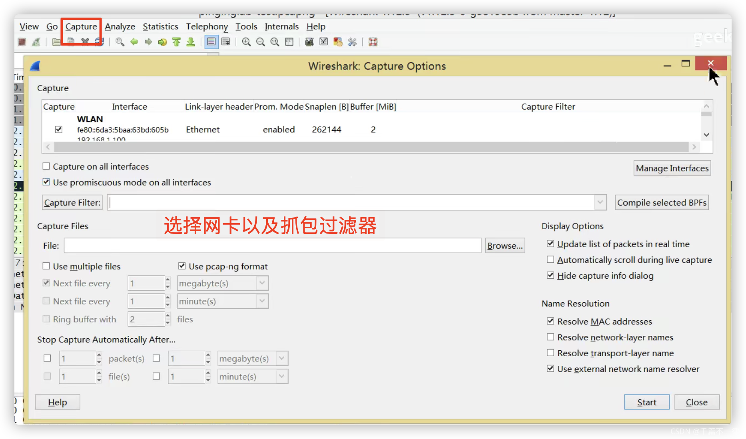
Task: Click the spinner arrows on Ring buffer files
Action: (x=168, y=319)
